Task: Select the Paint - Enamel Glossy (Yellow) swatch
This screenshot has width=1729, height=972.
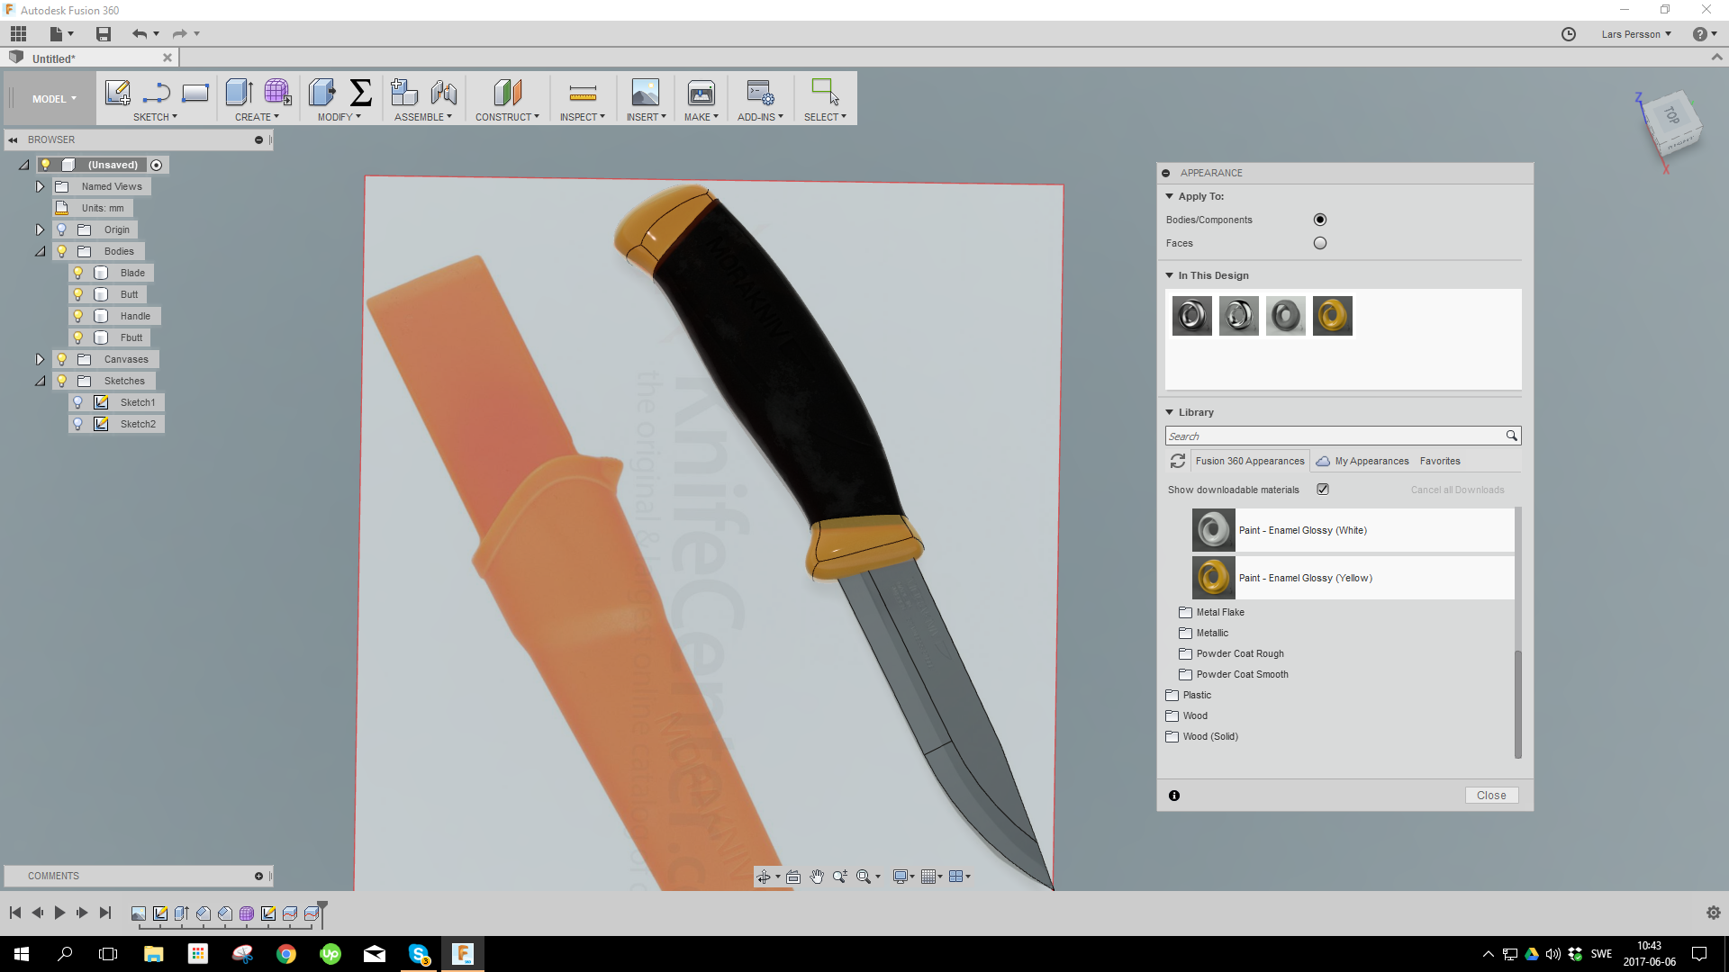Action: pyautogui.click(x=1214, y=577)
